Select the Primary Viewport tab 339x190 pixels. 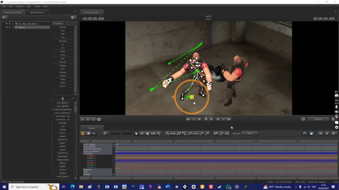pos(92,12)
